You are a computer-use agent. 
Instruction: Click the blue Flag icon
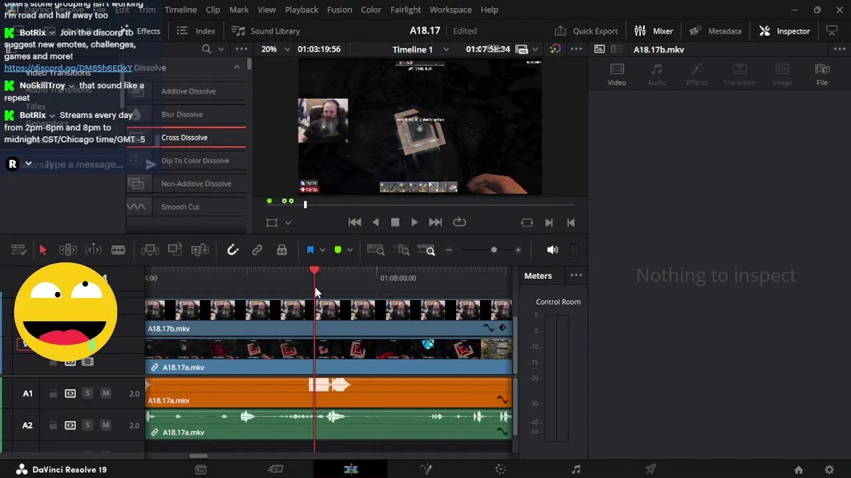pyautogui.click(x=310, y=250)
